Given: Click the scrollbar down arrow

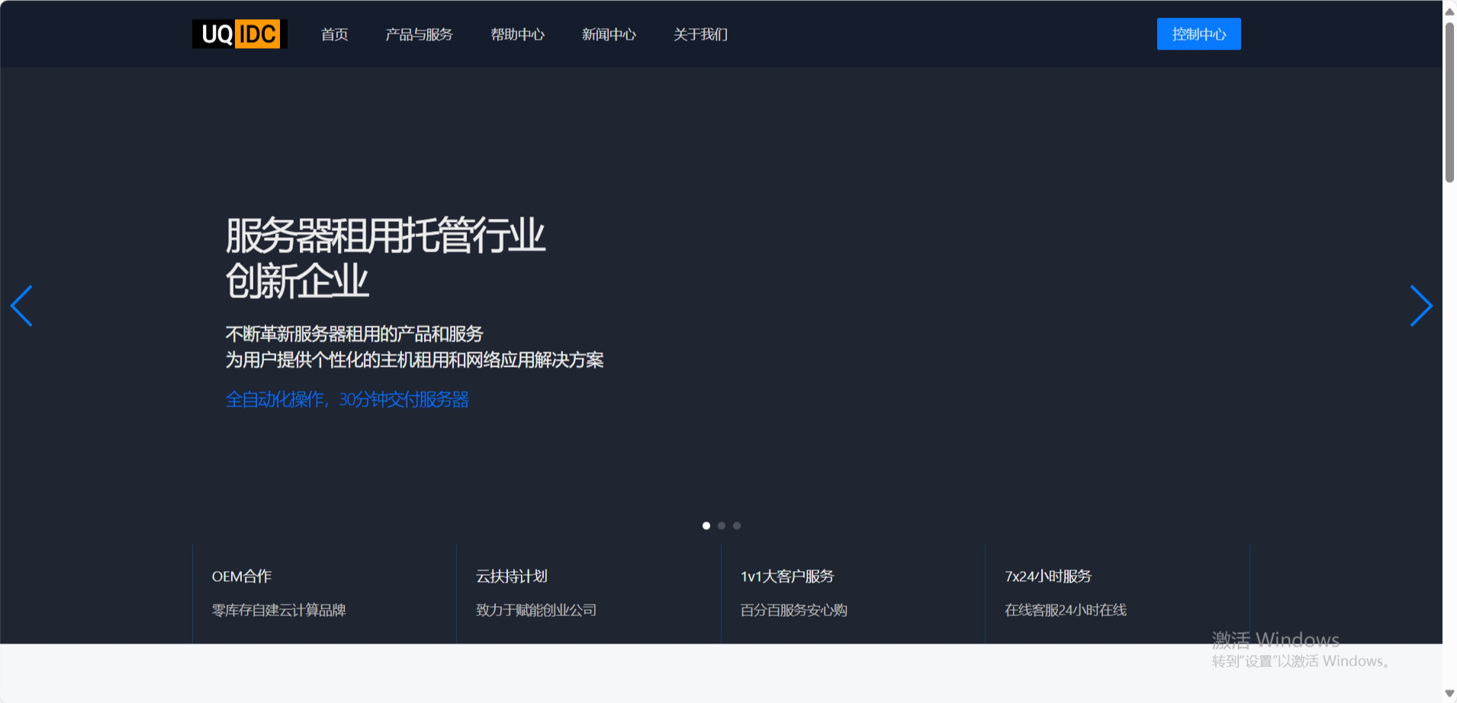Looking at the screenshot, I should (x=1449, y=693).
